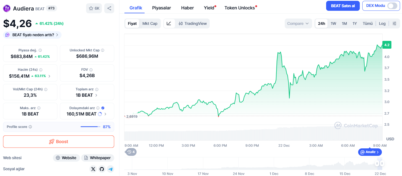Image resolution: width=402 pixels, height=176 pixels.
Task: Open info icon next to Dolaşımdaki arz
Action: point(98,108)
